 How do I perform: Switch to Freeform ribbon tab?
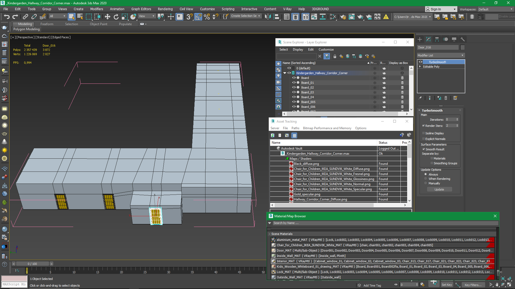click(x=47, y=24)
